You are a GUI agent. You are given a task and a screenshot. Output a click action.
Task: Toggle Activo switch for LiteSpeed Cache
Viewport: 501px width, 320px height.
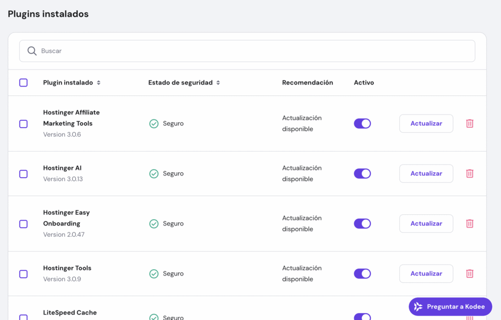pos(362,317)
